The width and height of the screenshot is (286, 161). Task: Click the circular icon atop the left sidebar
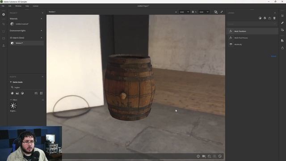tap(4, 14)
